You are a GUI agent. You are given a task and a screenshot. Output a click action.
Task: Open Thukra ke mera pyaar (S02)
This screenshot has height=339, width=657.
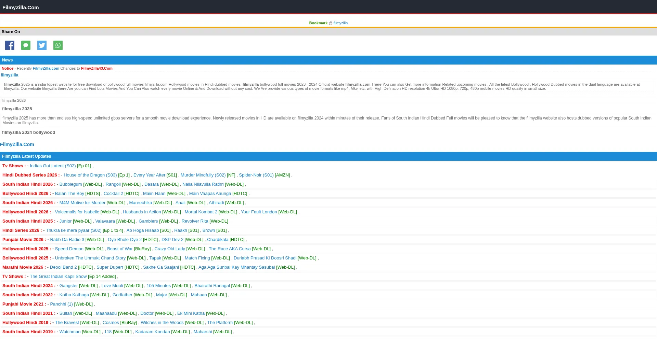[x=74, y=230]
